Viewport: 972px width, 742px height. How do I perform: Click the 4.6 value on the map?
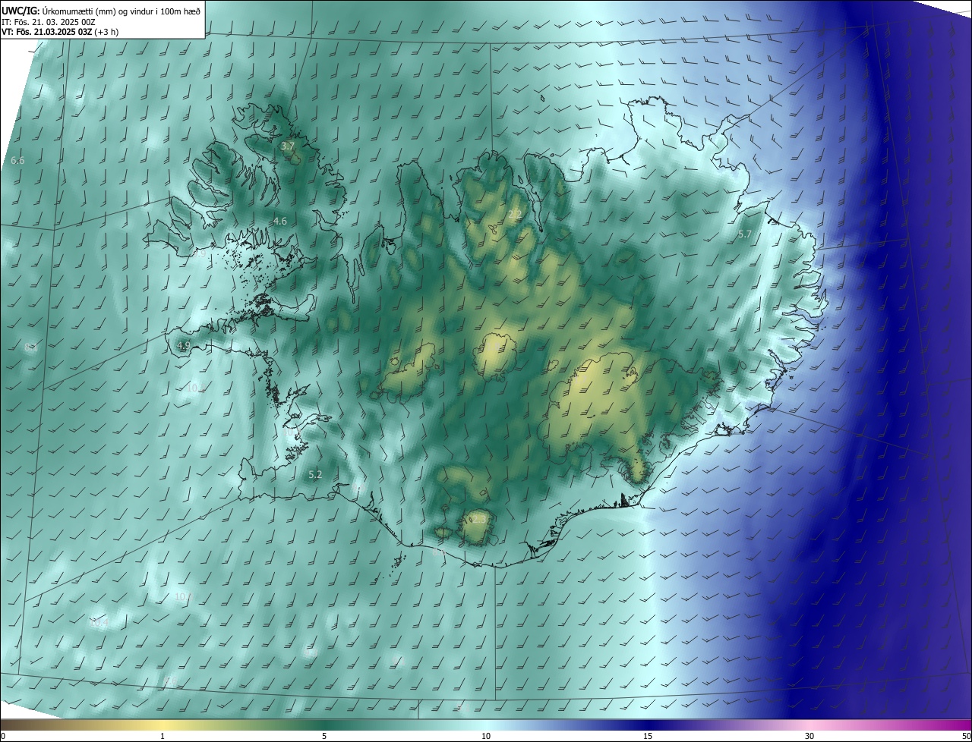280,221
